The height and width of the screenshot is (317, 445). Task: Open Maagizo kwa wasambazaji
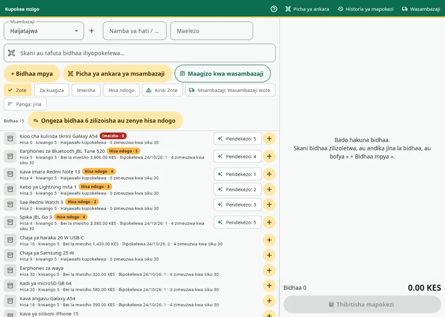223,74
